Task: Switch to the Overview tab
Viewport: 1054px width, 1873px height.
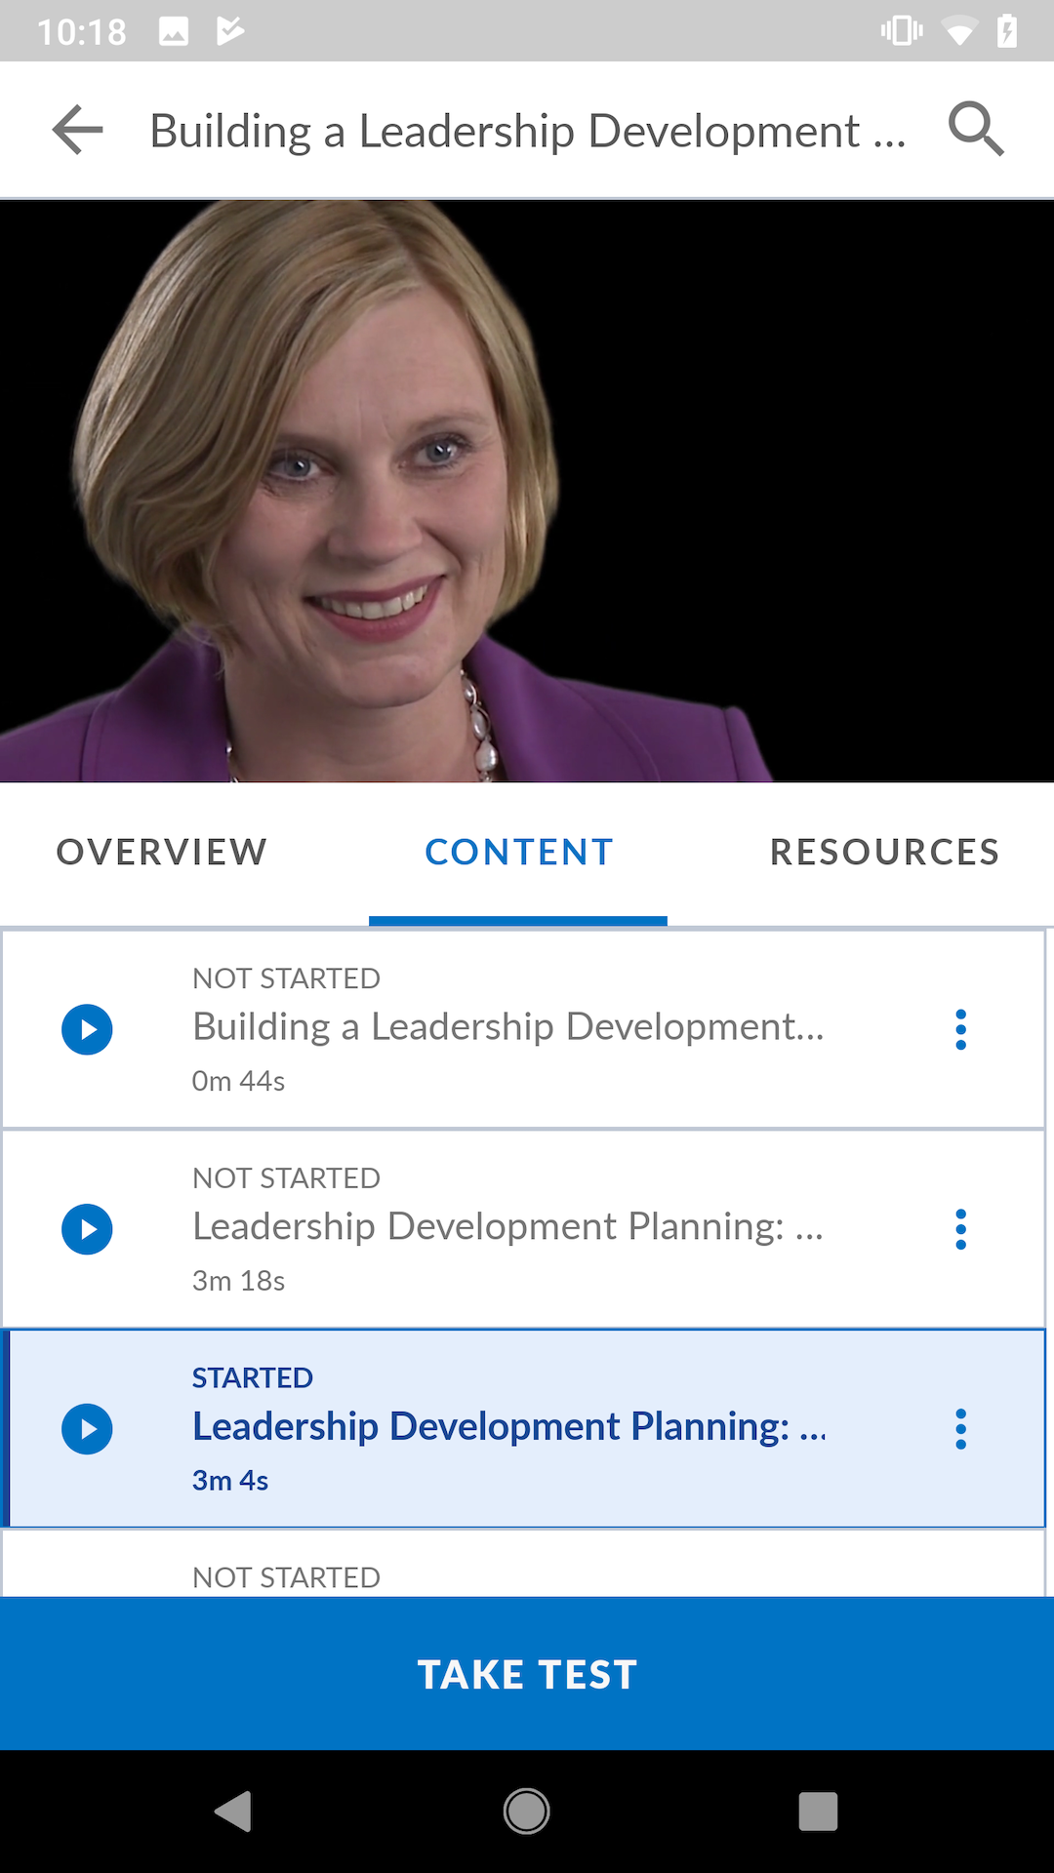Action: [162, 852]
